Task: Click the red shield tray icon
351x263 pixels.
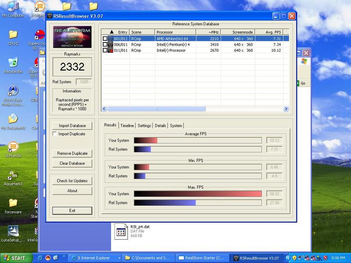Action: click(326, 258)
